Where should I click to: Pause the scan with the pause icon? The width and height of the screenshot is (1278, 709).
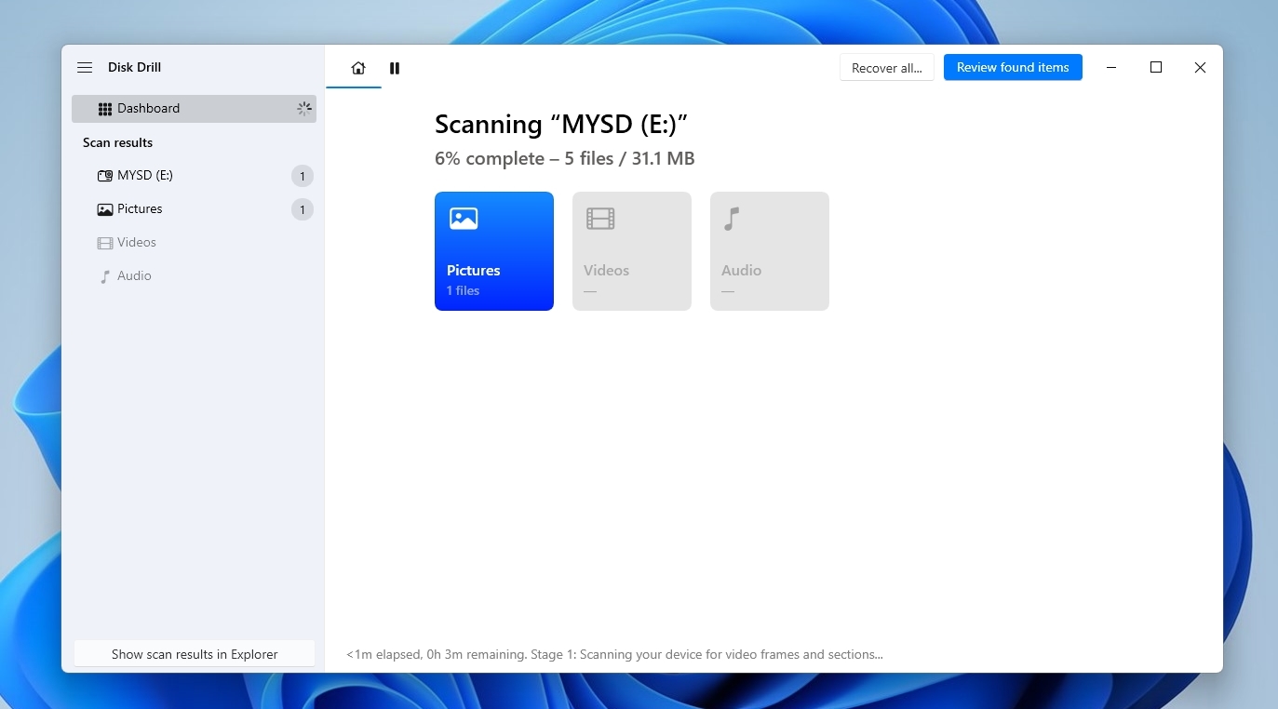(x=395, y=67)
